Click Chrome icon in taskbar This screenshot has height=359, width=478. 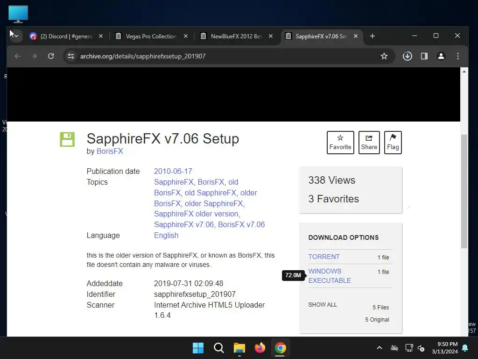click(280, 348)
